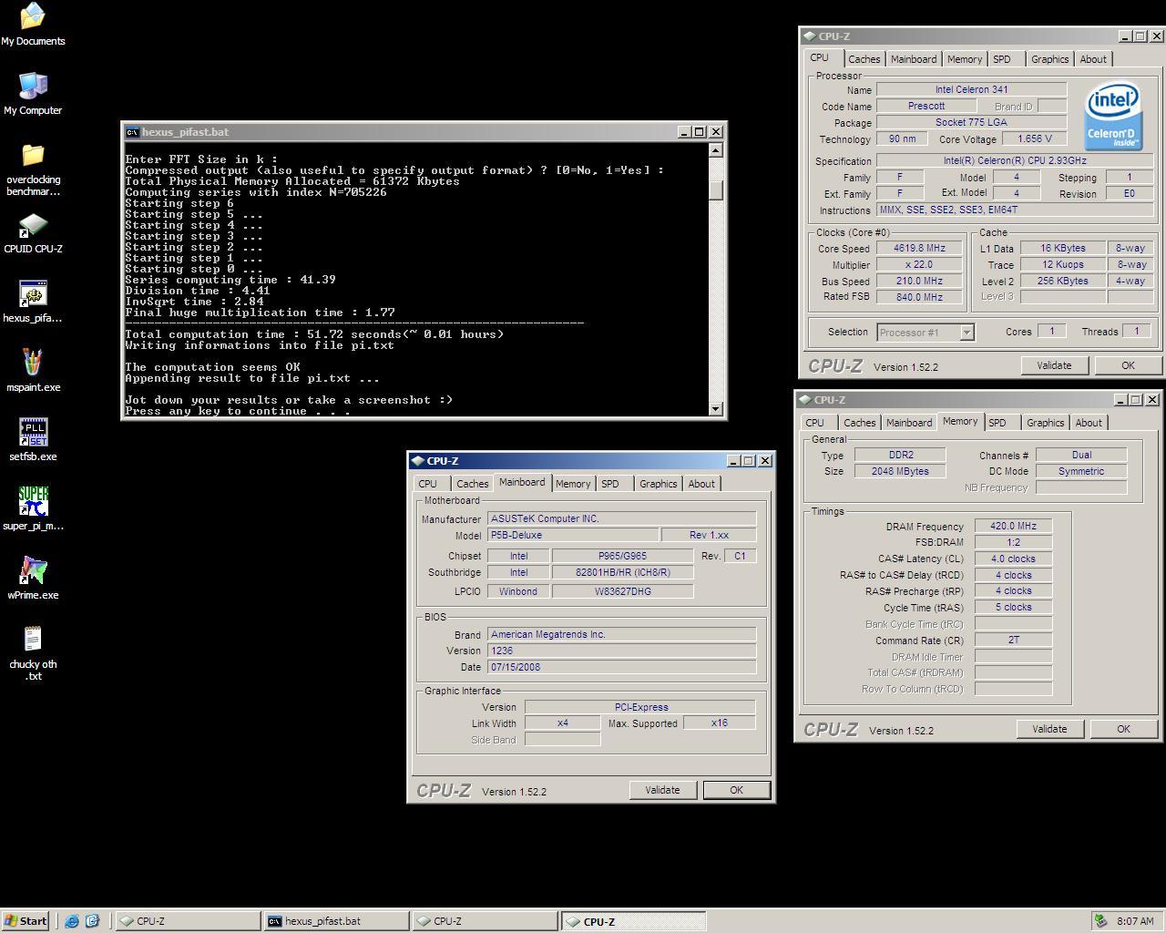Click the Total computation time line in console
Image resolution: width=1166 pixels, height=933 pixels.
point(314,334)
